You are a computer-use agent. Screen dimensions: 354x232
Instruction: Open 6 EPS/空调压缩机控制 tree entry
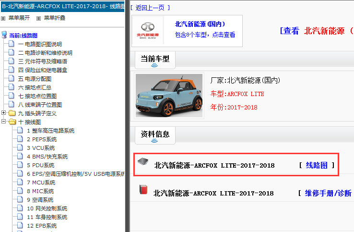coord(76,174)
